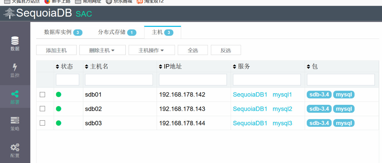Image resolution: width=382 pixels, height=163 pixels.
Task: Sort the table by 服务 column
Action: tap(241, 67)
